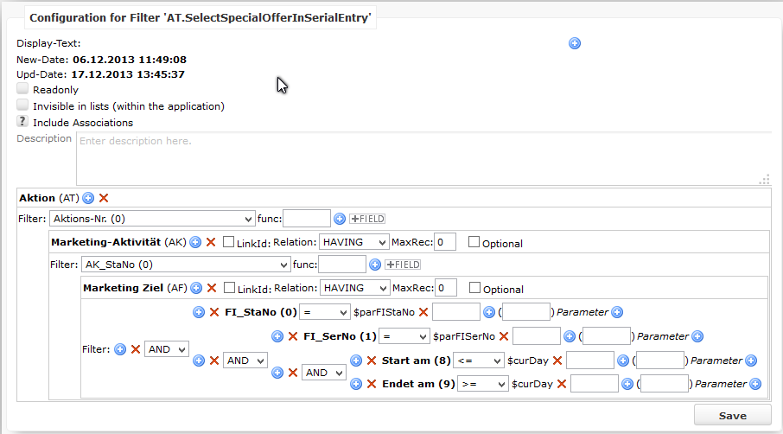This screenshot has width=783, height=434.
Task: Click plus icon next to Marketing Ziel (AF)
Action: (x=196, y=288)
